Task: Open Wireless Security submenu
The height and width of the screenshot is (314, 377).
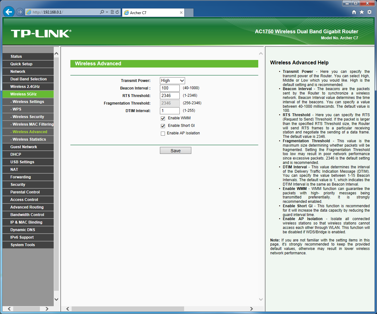Action: coord(28,117)
